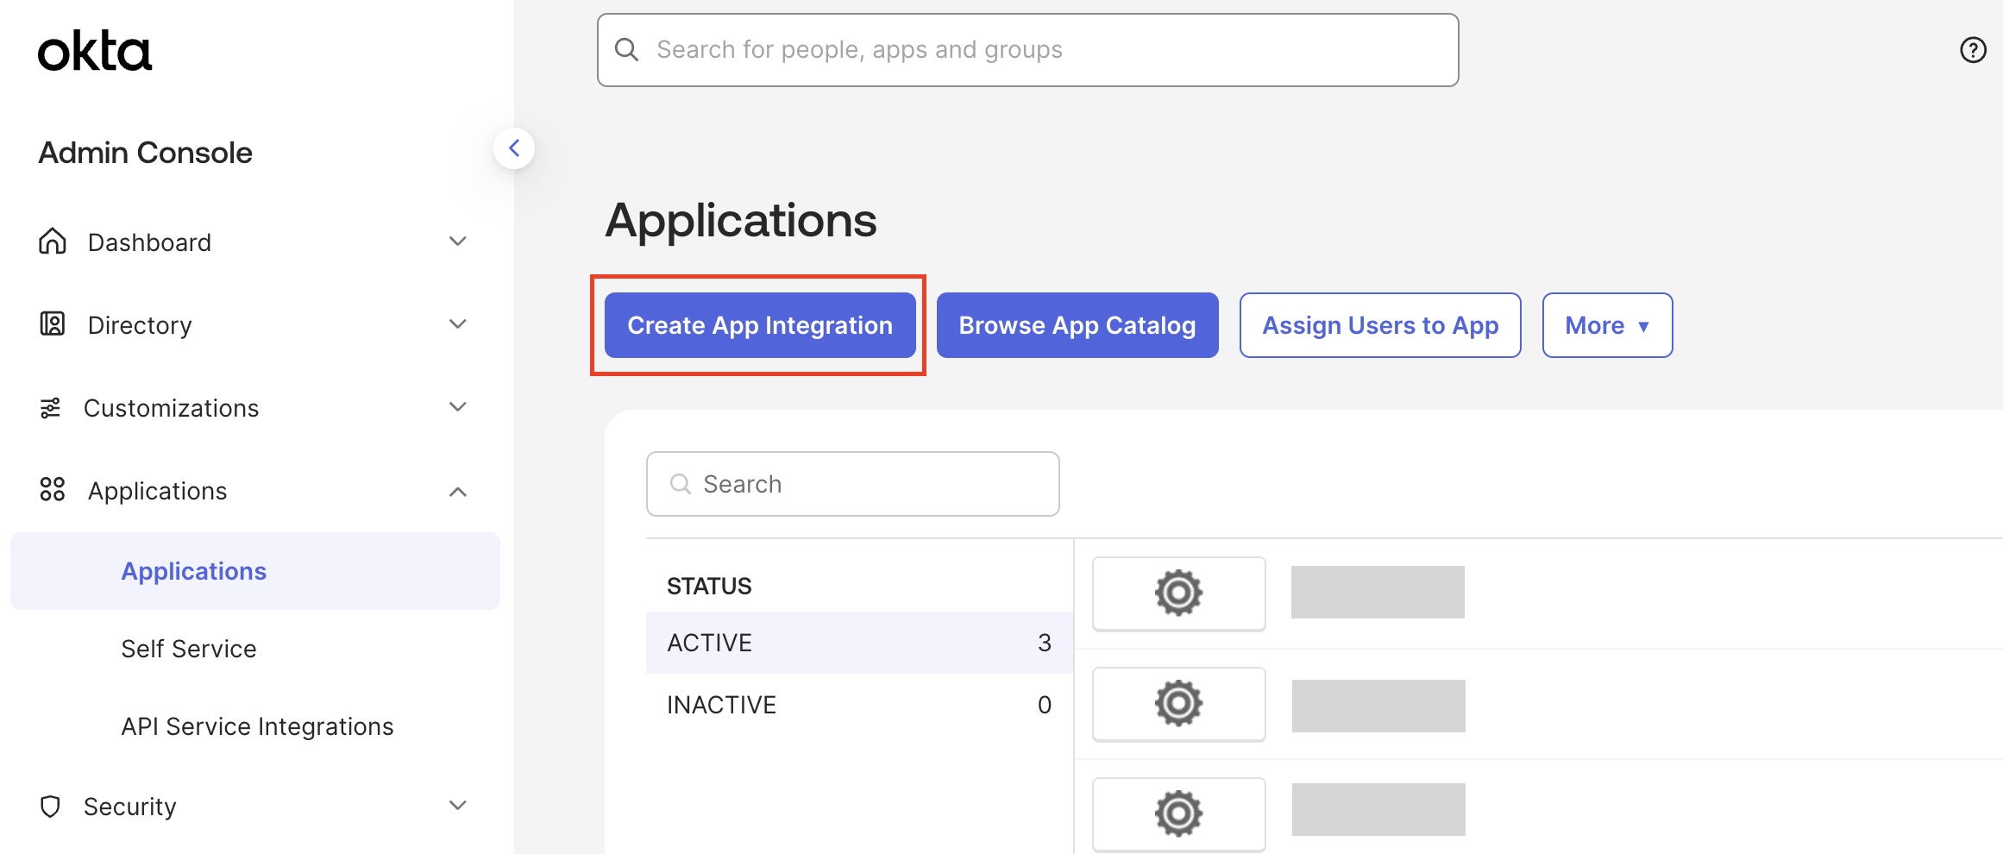Screen dimensions: 2003x854
Task: Open the third application's gear icon
Action: click(x=1179, y=813)
